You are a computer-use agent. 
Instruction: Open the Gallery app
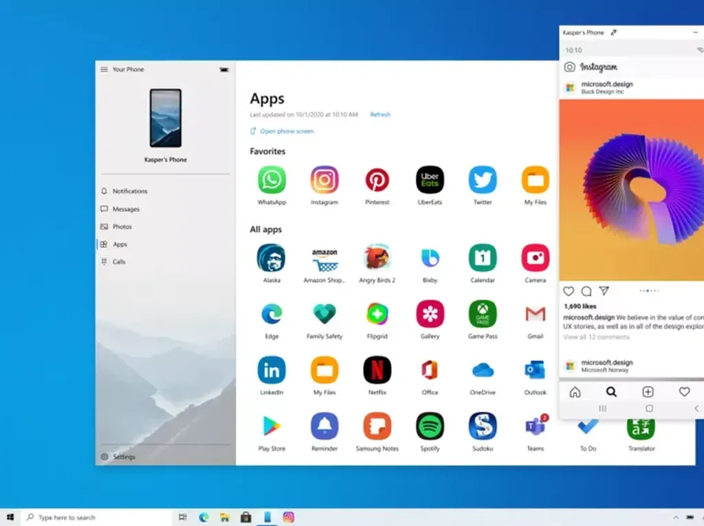click(430, 314)
